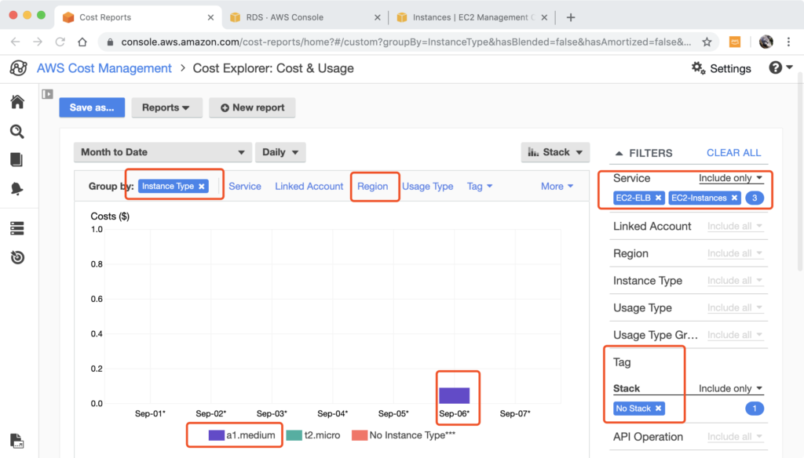Screen dimensions: 804x458
Task: Go to the browser home page
Action: click(x=82, y=42)
